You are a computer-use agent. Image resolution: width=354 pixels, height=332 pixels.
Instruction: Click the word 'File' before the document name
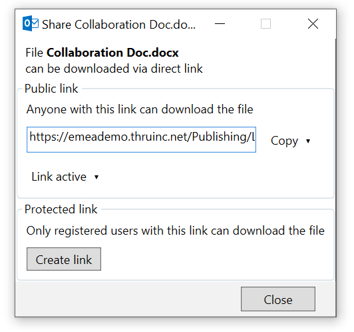[35, 53]
